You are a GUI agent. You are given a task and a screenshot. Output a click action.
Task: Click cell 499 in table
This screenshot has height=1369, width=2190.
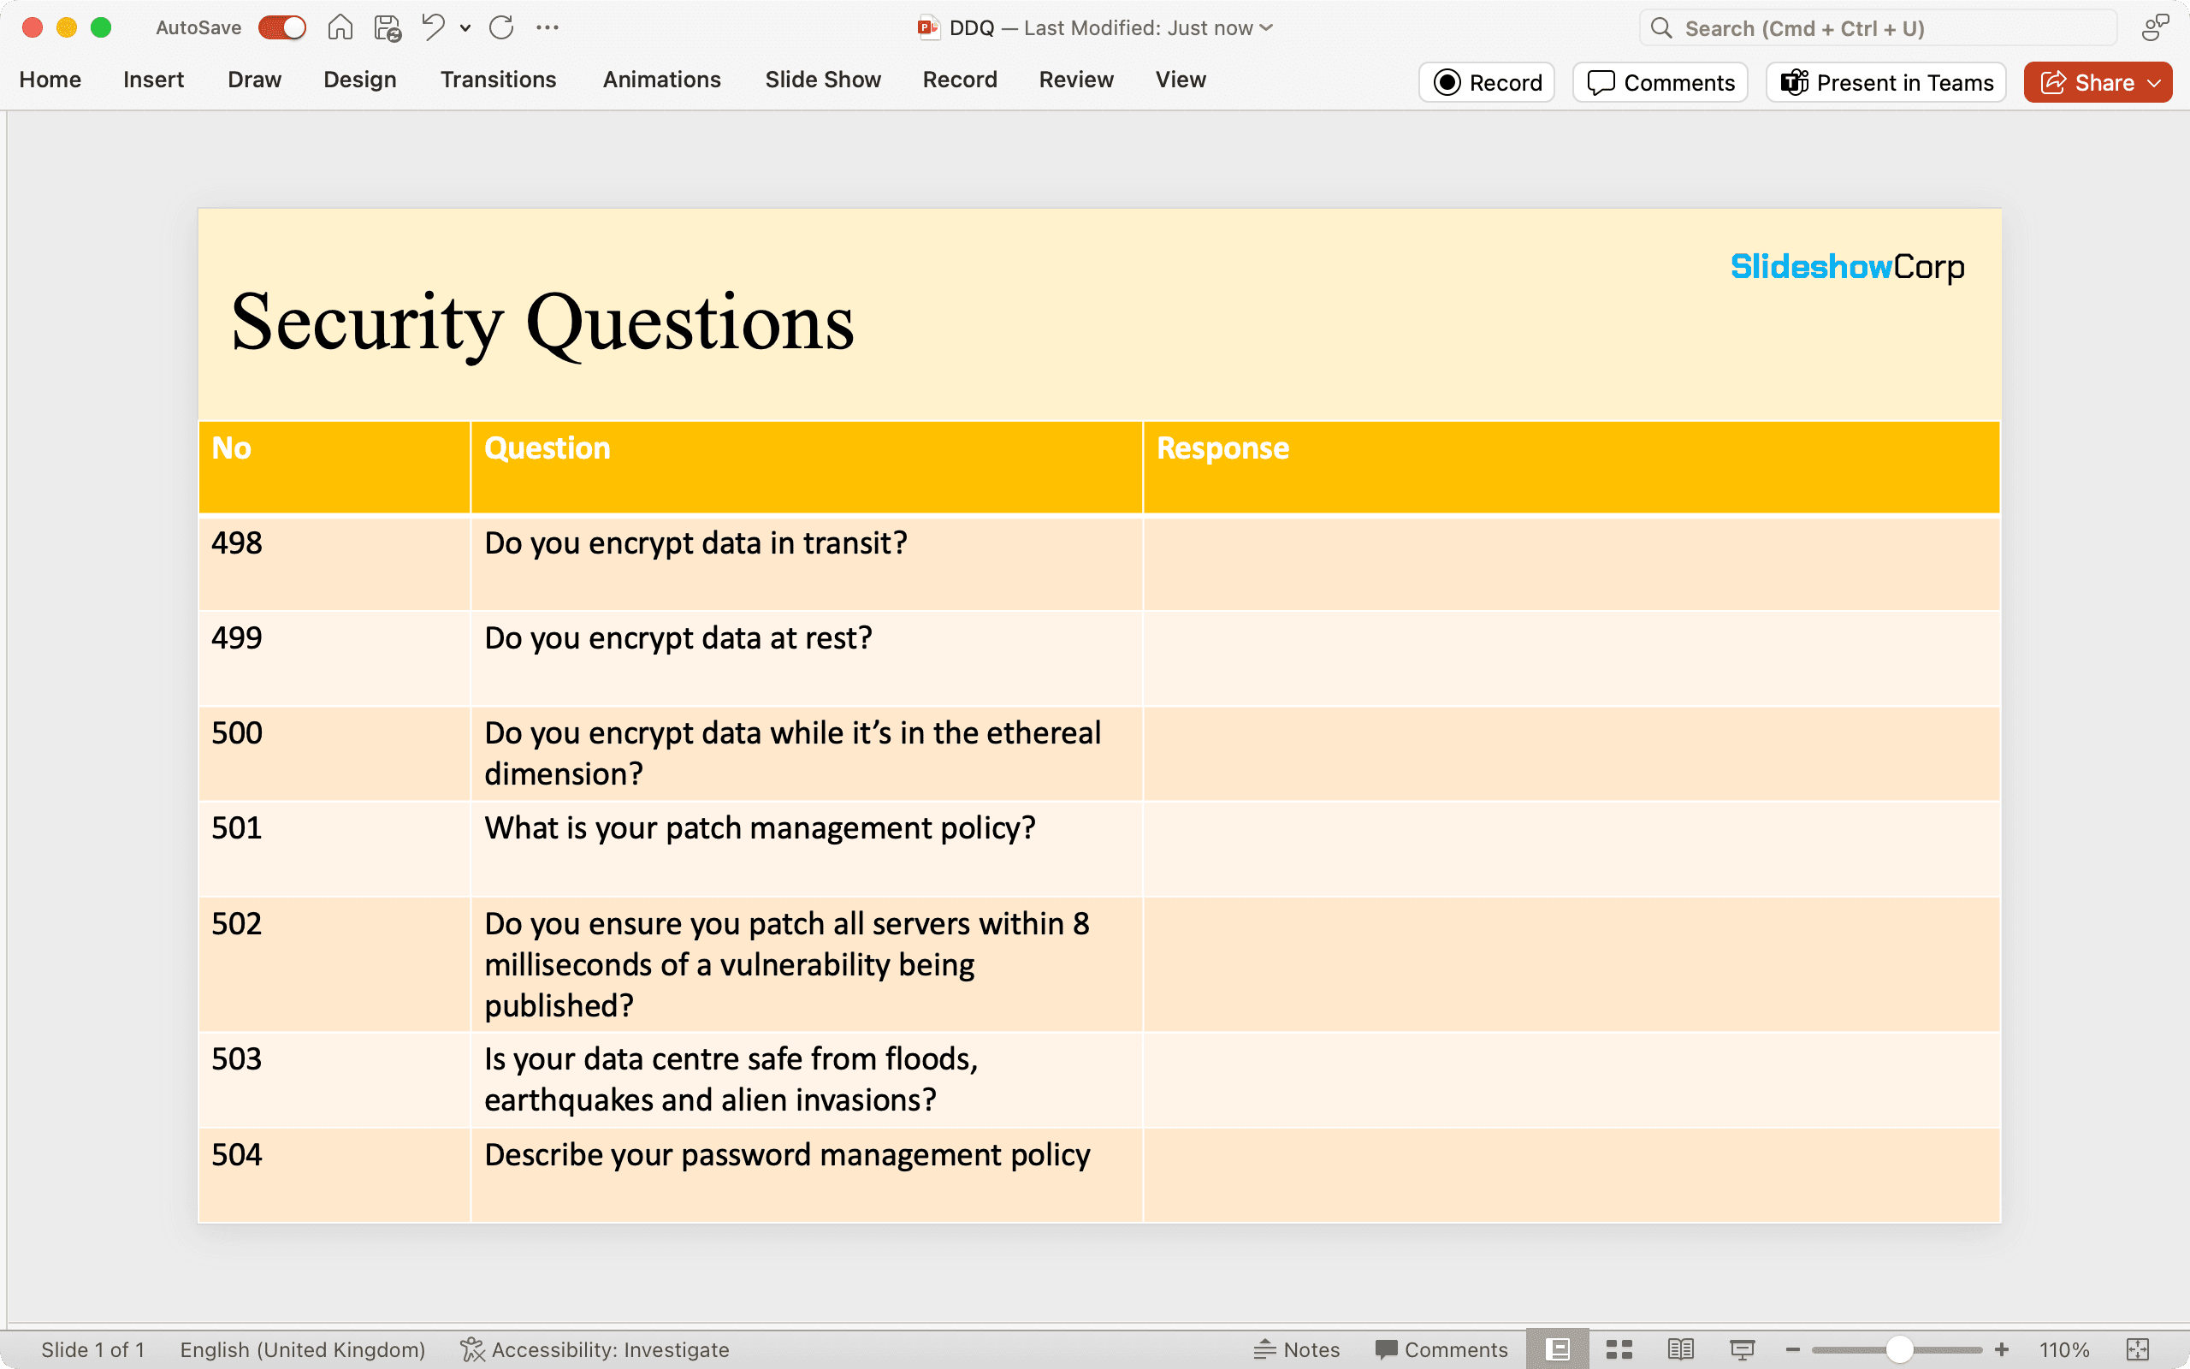tap(334, 658)
